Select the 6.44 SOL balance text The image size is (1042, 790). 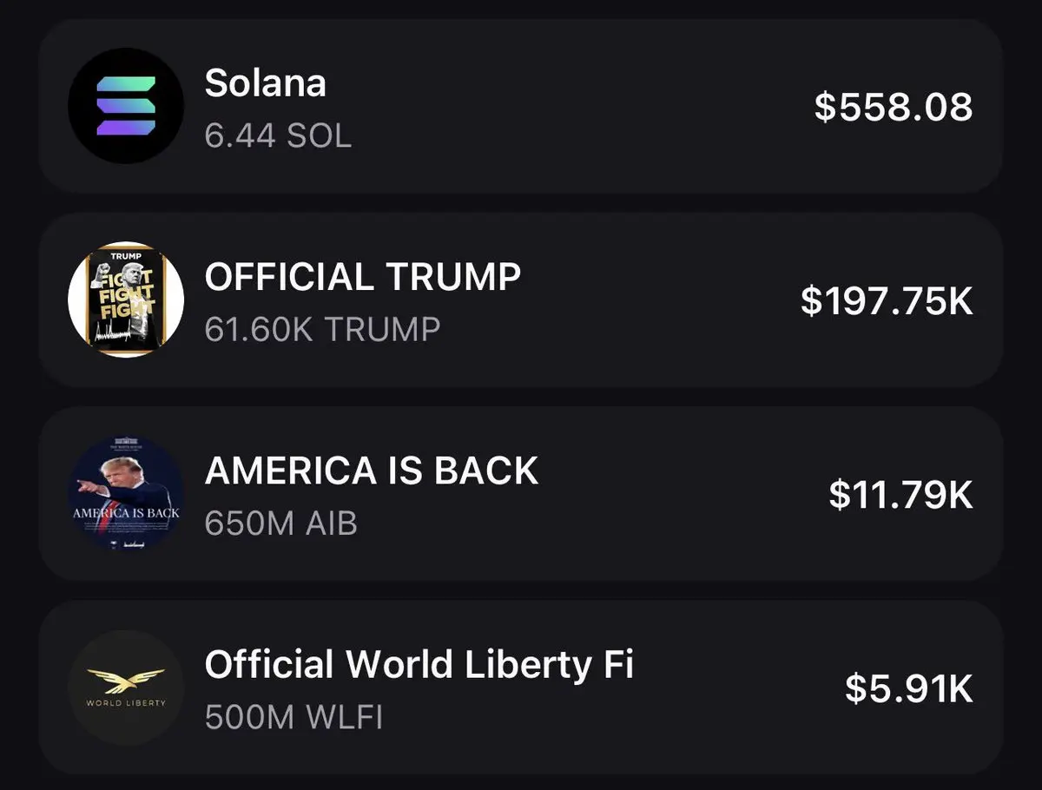279,135
